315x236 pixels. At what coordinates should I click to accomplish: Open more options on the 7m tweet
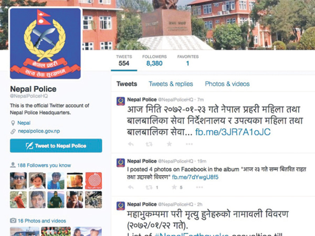click(x=189, y=144)
